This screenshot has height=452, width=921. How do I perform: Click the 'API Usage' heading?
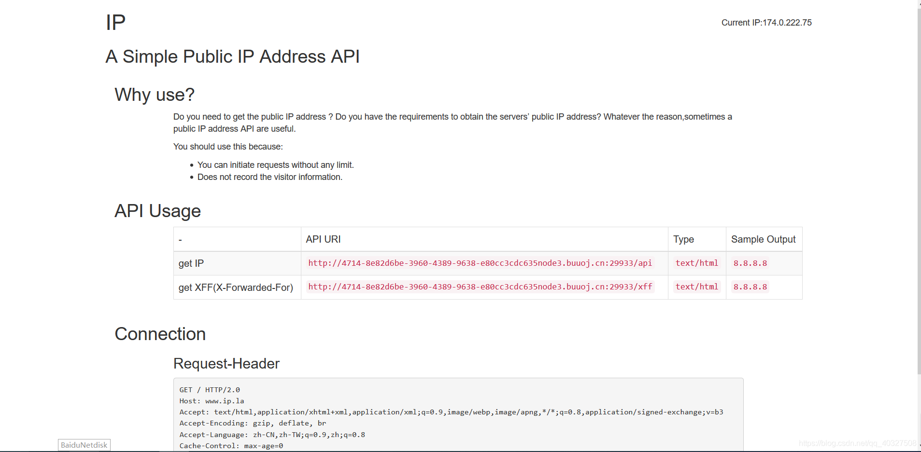click(157, 211)
